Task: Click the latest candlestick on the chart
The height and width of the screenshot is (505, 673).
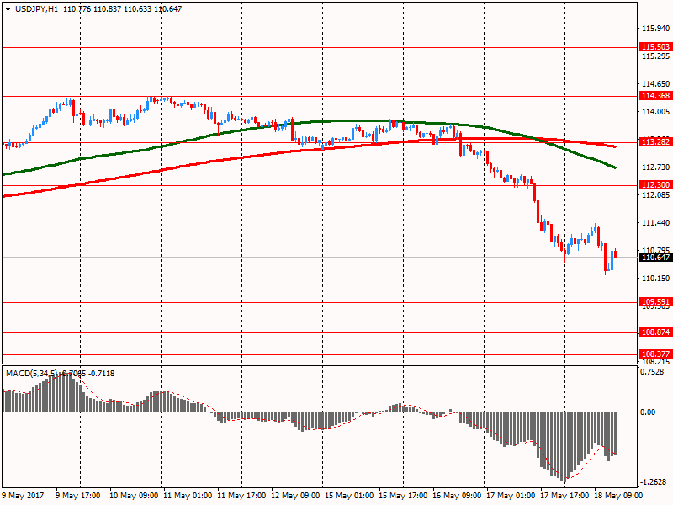Action: (x=616, y=253)
